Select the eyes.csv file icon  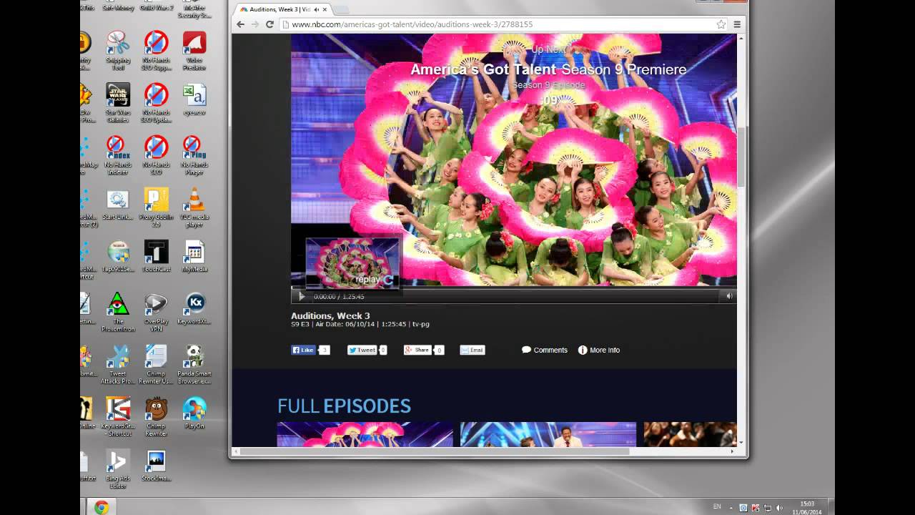(194, 99)
